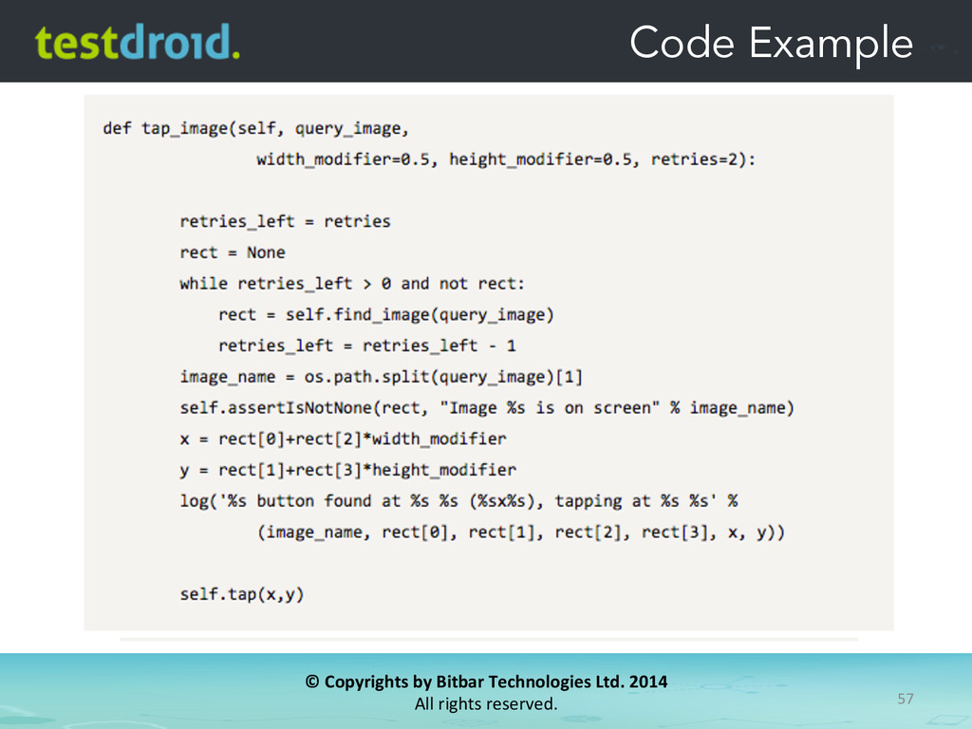Click the 'def tap_image(self, query_image,' line
972x729 pixels.
[x=256, y=129]
